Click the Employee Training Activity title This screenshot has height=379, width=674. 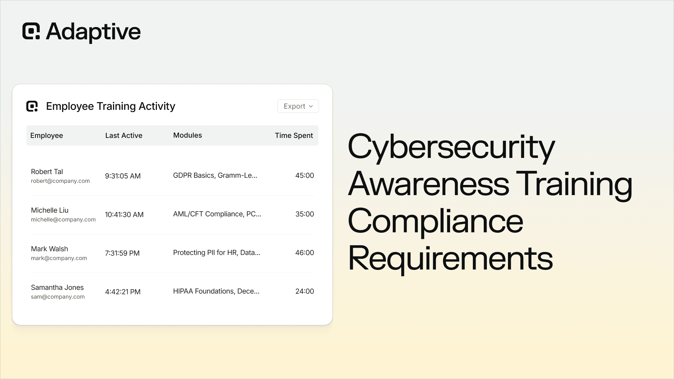tap(111, 106)
